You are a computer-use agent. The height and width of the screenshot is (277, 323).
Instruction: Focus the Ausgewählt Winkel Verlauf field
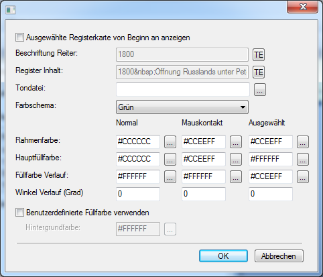coord(271,194)
